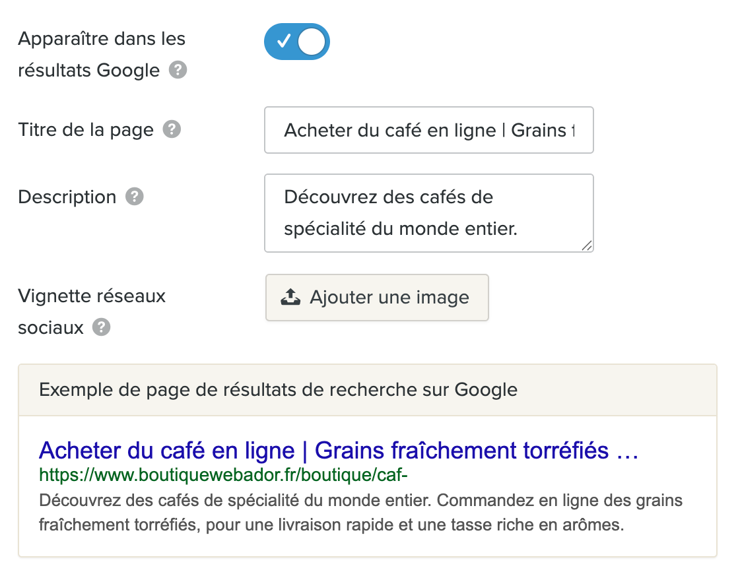Click the white checkmark inside the blue toggle
The image size is (738, 574).
point(283,42)
